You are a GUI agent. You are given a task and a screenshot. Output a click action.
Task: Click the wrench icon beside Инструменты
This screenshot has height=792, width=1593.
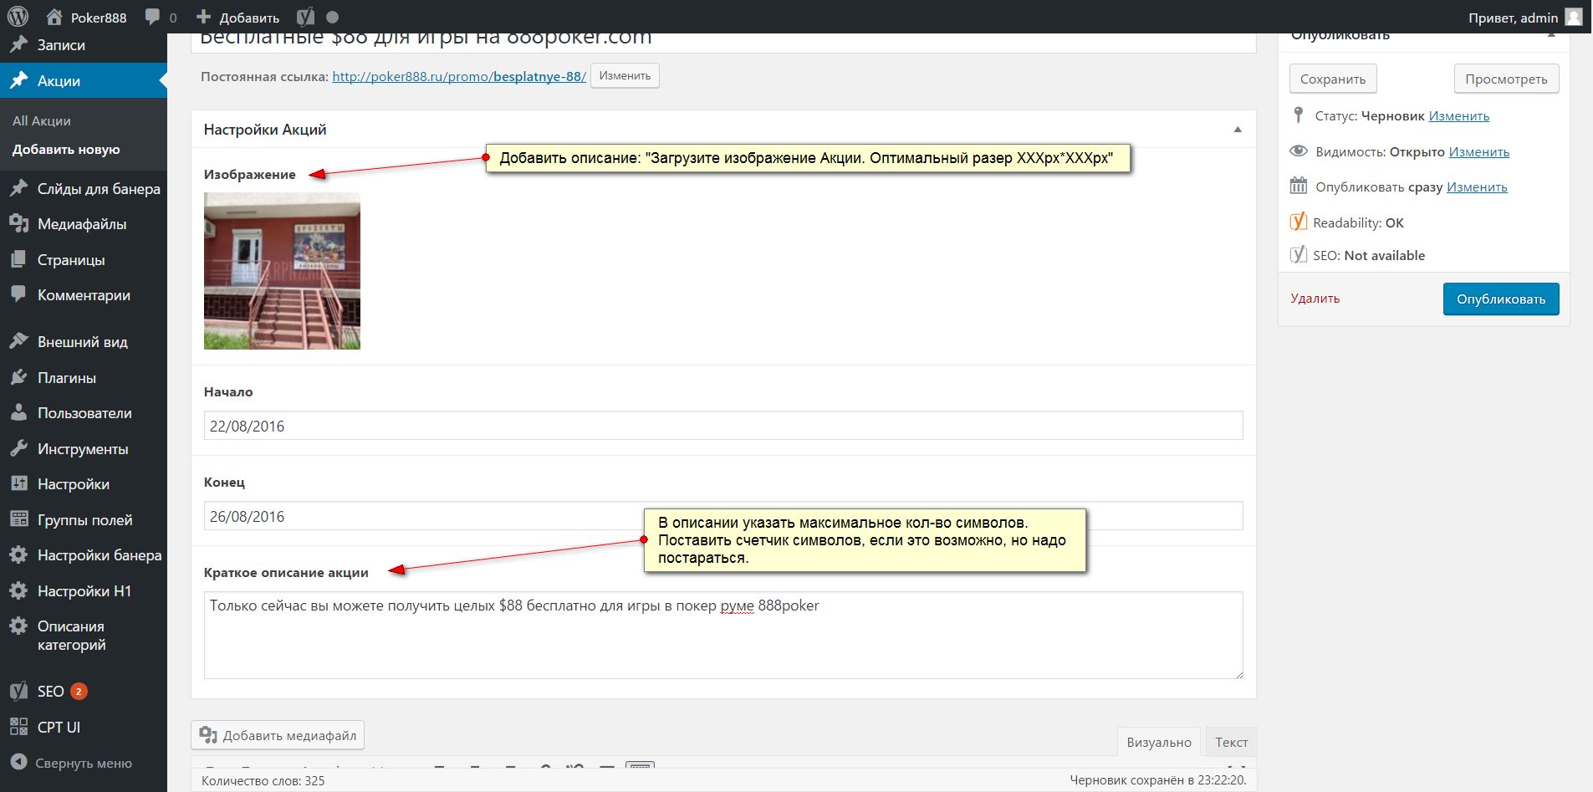[x=18, y=448]
